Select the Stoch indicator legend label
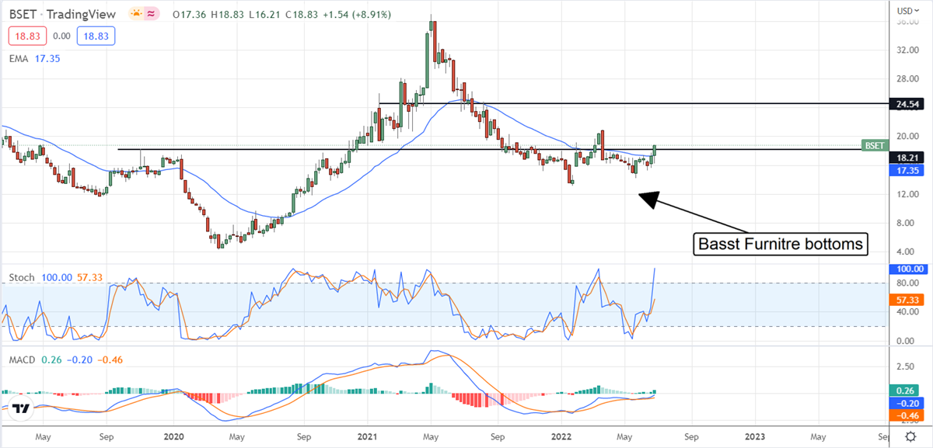Viewport: 933px width, 448px height. point(21,276)
